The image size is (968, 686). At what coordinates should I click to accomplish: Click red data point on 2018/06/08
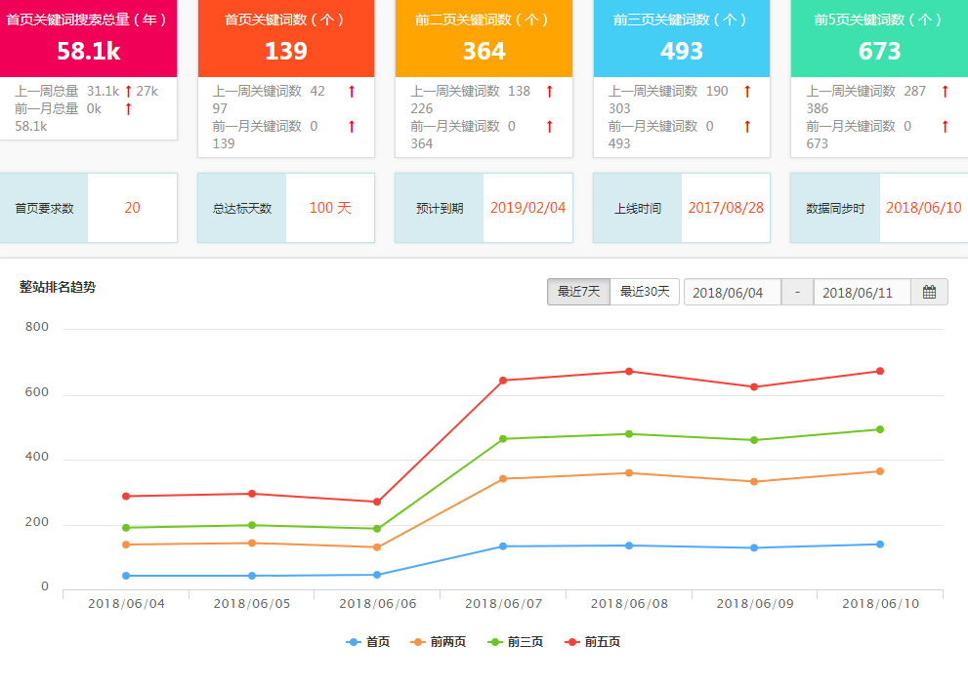tap(629, 371)
